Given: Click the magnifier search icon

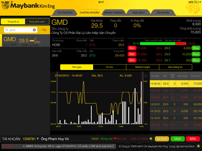Looking at the screenshot, I should pos(7,30).
